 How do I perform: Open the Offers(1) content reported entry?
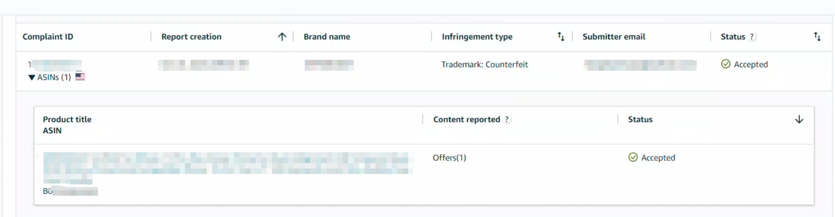[x=449, y=158]
